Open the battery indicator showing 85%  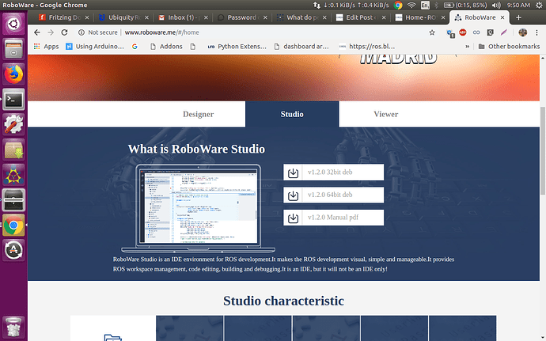pos(465,5)
